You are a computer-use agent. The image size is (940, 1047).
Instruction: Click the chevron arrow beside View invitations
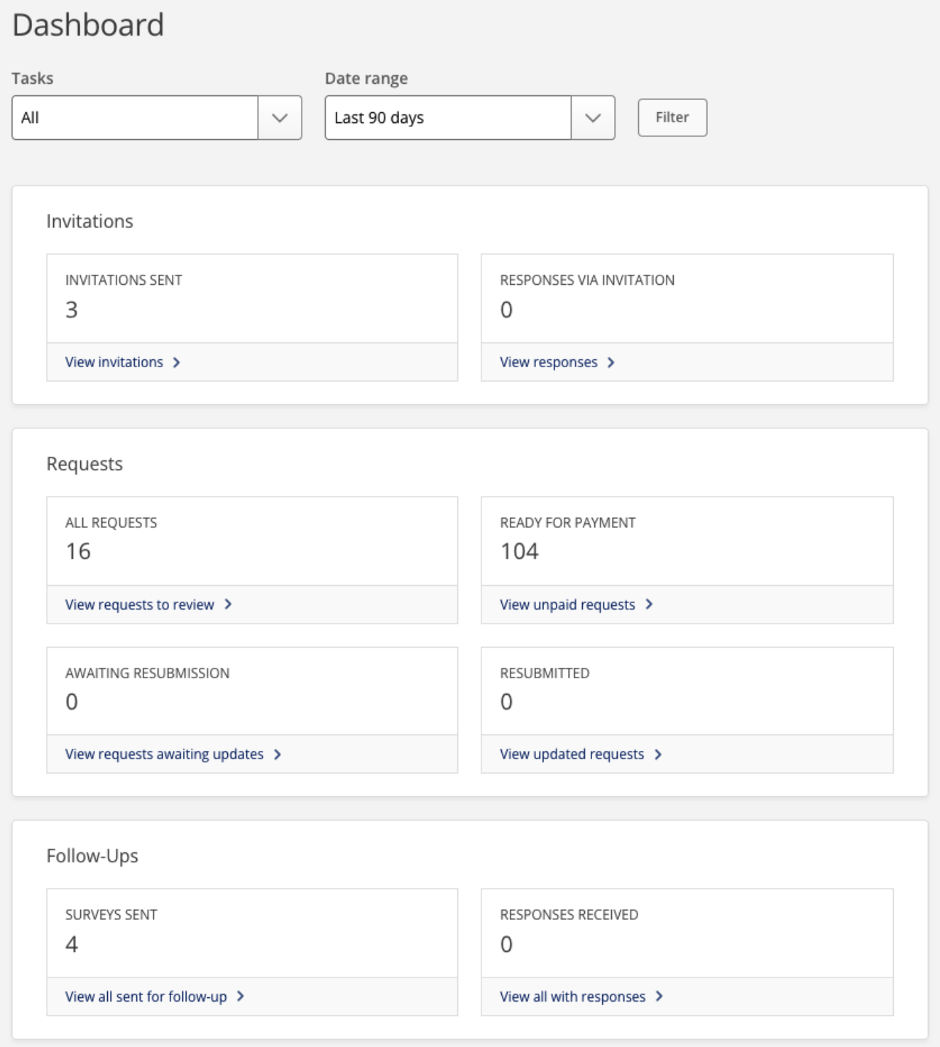point(177,362)
